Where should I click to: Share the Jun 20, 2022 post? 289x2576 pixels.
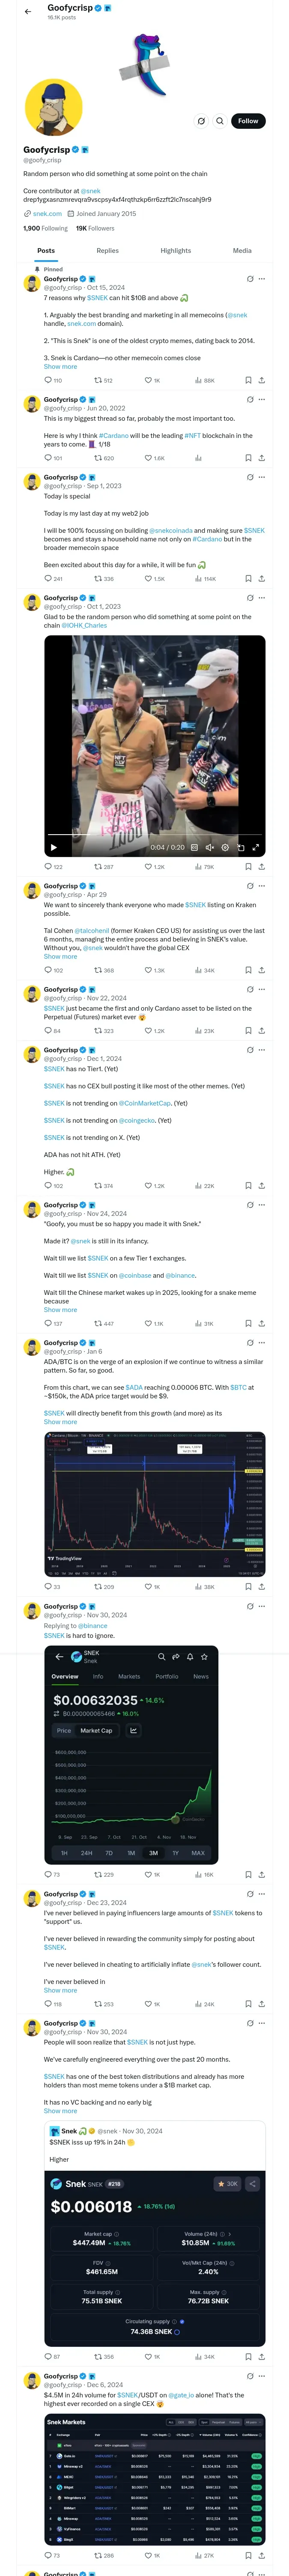(261, 458)
